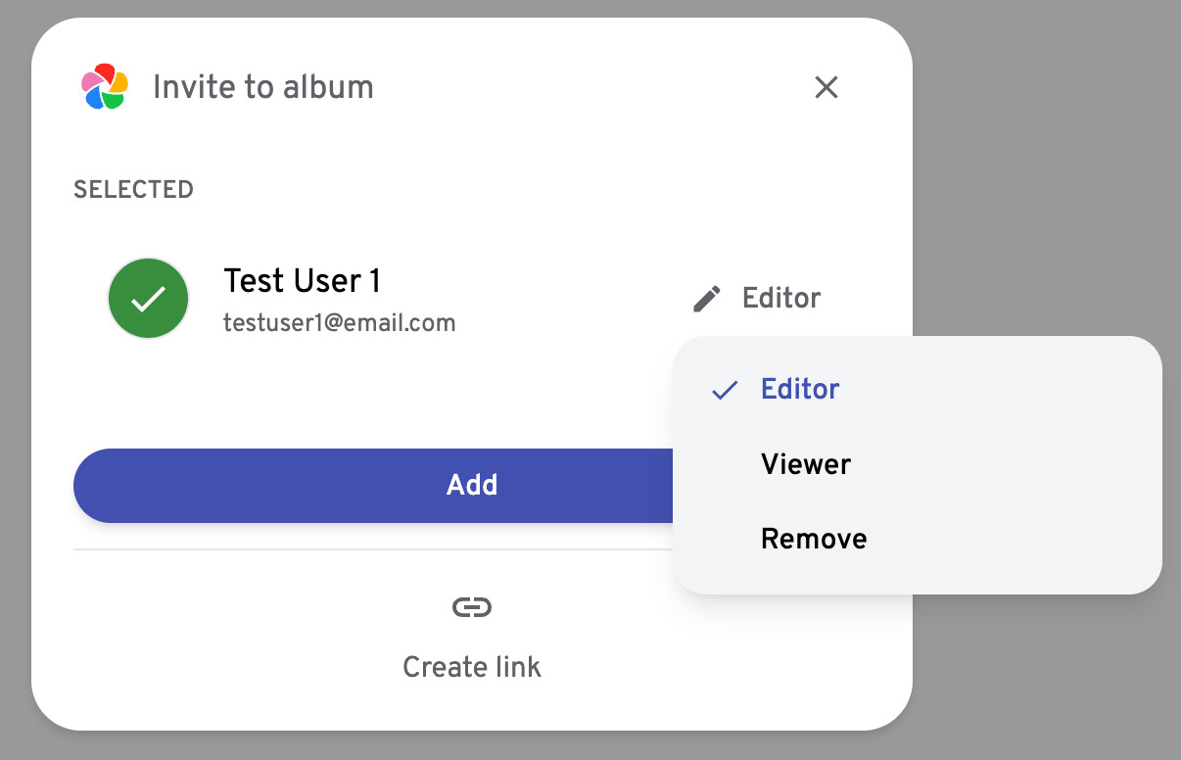Click the colorful pinwheel app logo
The image size is (1181, 760).
click(x=104, y=87)
